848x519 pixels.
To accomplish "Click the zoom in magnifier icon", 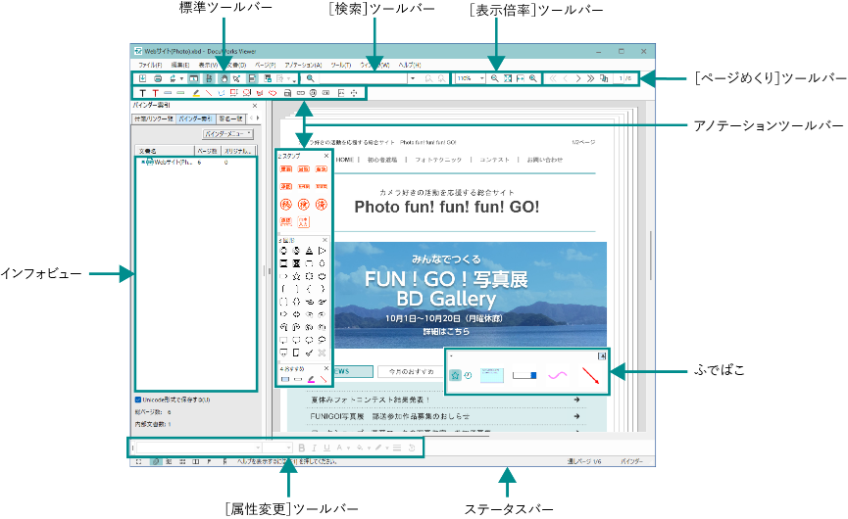I will pos(532,78).
